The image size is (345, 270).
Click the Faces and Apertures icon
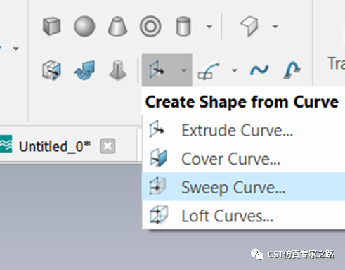coord(249,26)
